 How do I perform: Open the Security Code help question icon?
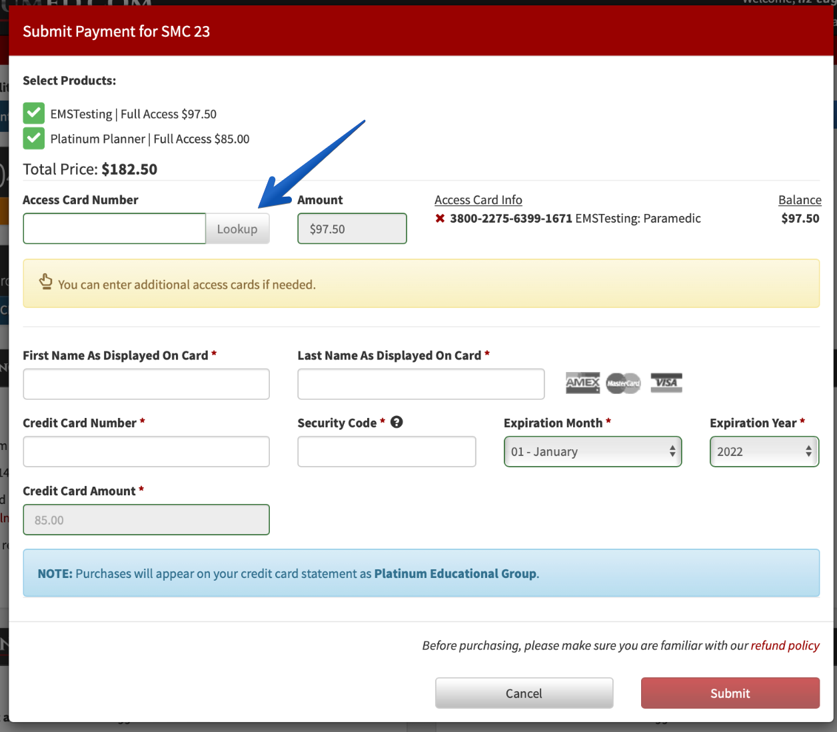[397, 422]
